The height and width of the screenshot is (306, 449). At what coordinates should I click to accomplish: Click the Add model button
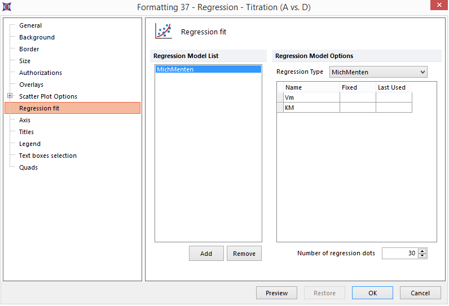pos(206,254)
